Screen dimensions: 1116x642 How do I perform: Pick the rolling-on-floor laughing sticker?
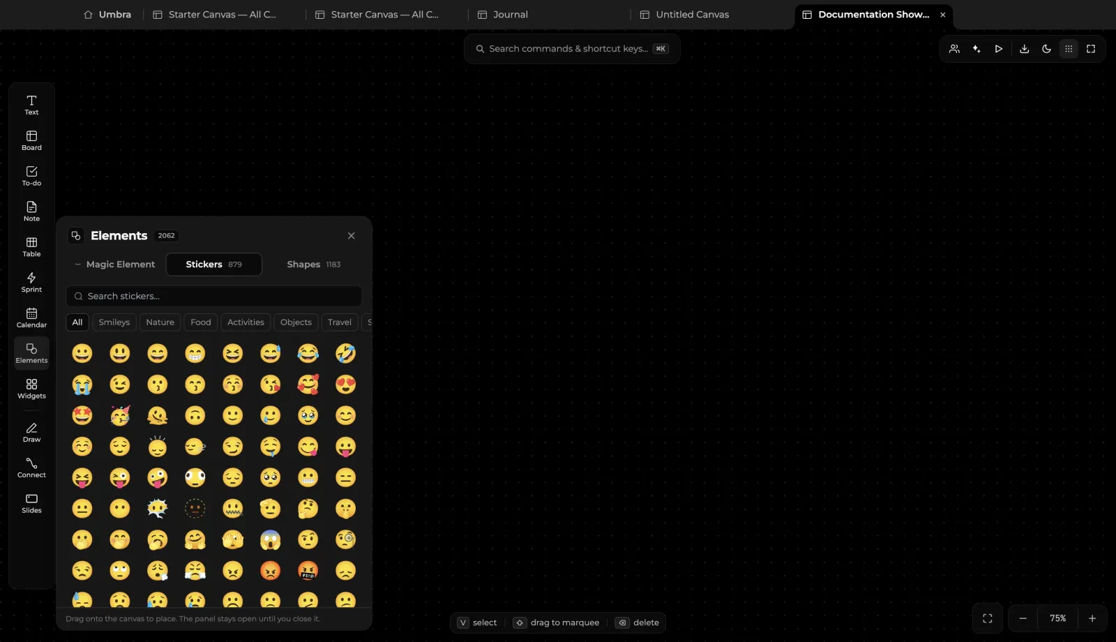click(x=345, y=353)
